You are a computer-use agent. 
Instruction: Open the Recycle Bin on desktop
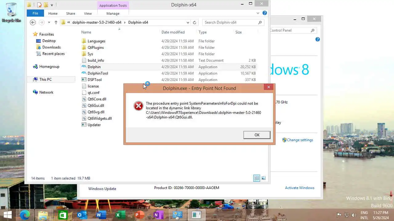[x=11, y=13]
